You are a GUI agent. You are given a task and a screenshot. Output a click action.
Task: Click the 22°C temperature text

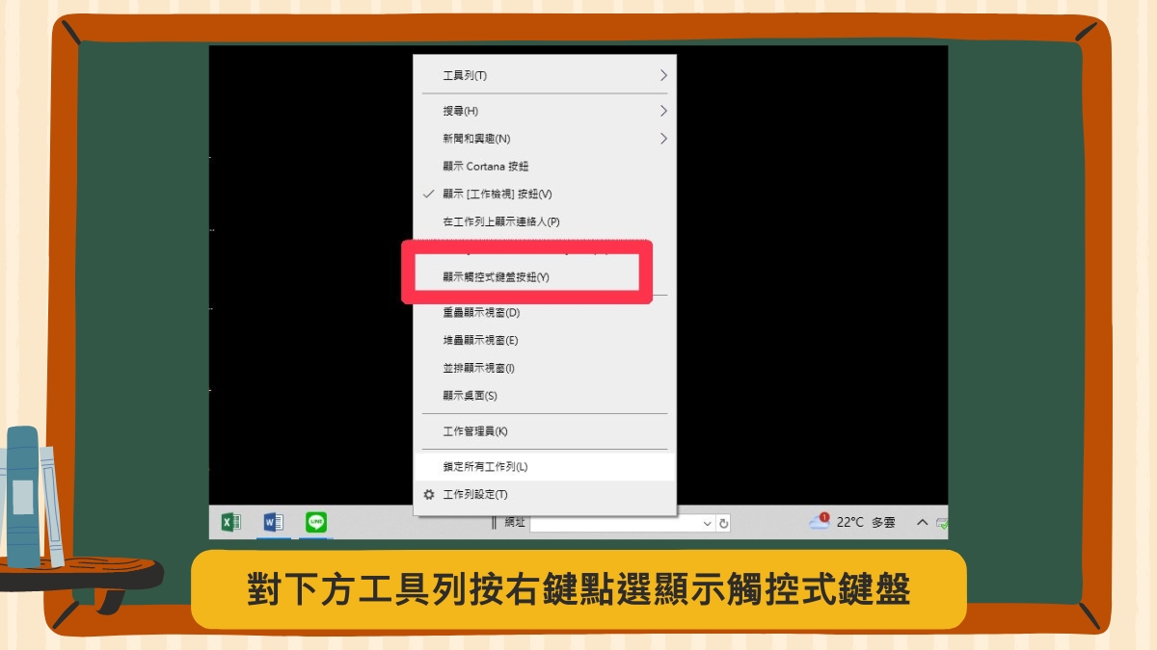(x=850, y=522)
